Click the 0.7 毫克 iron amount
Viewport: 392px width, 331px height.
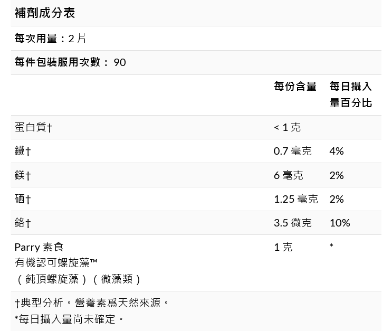click(292, 151)
